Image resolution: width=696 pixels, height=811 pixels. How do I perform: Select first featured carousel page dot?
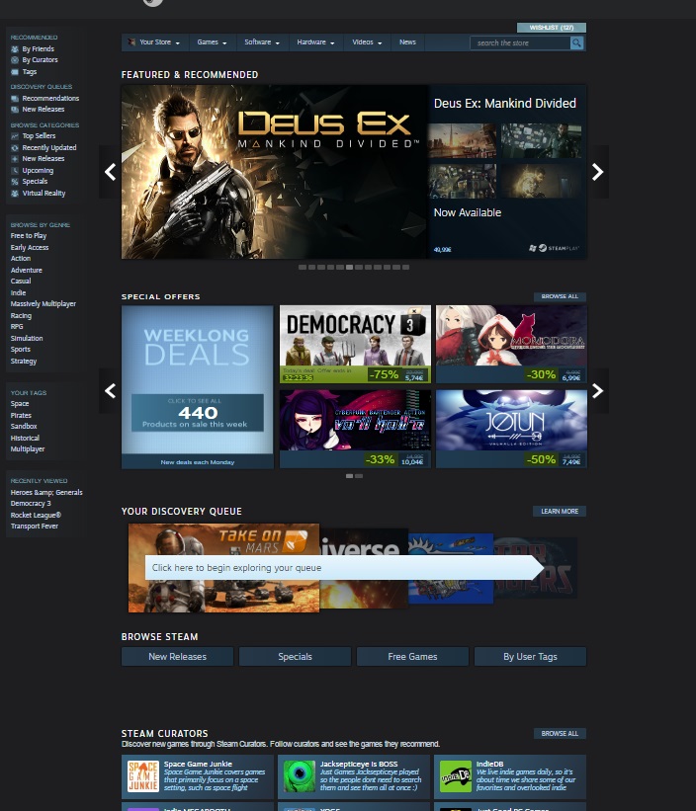303,268
